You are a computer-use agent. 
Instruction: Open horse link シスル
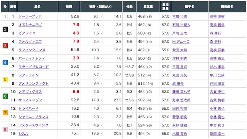24,134
